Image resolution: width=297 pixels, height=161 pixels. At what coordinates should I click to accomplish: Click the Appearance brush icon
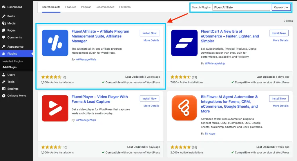click(x=3, y=46)
